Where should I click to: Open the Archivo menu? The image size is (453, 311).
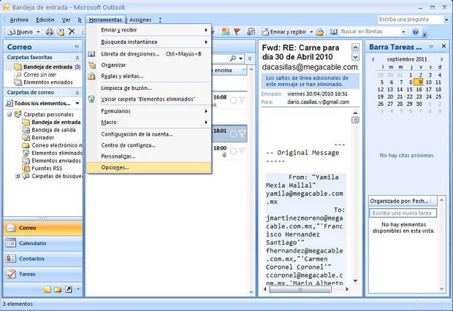click(19, 20)
